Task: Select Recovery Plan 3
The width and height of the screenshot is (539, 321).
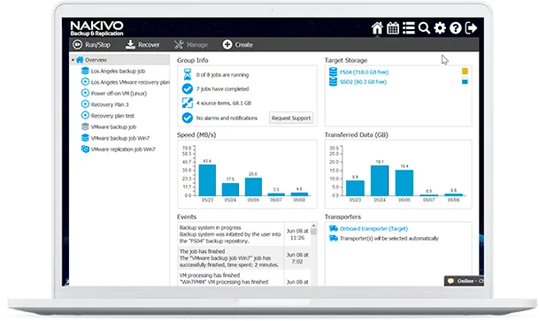Action: pos(110,104)
